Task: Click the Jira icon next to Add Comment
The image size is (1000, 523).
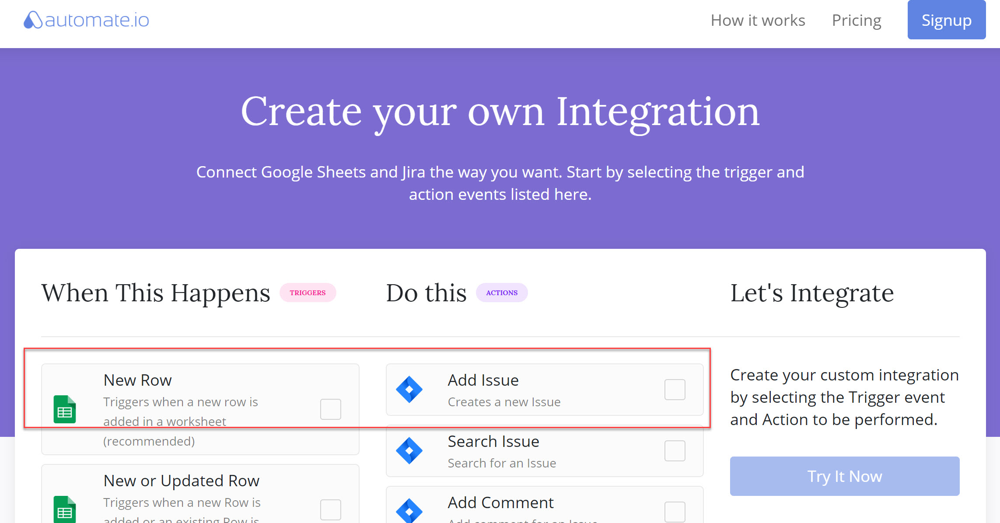Action: pos(409,510)
